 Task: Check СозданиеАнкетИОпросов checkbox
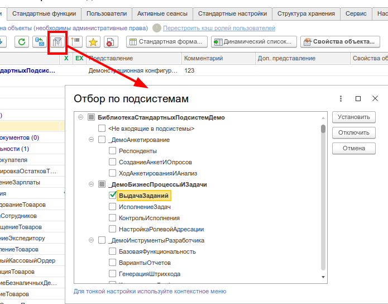pyautogui.click(x=112, y=162)
